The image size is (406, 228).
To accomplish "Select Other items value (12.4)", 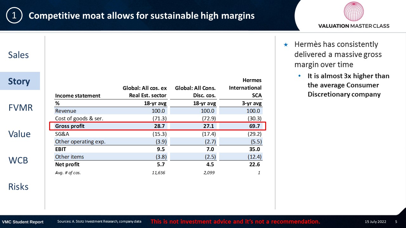I will pyautogui.click(x=254, y=157).
